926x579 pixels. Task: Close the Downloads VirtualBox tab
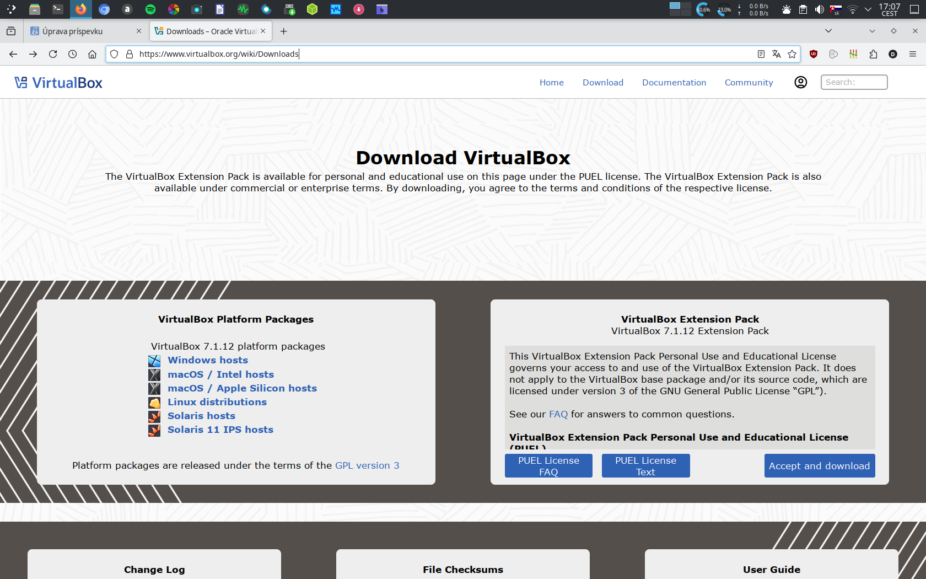coord(263,31)
